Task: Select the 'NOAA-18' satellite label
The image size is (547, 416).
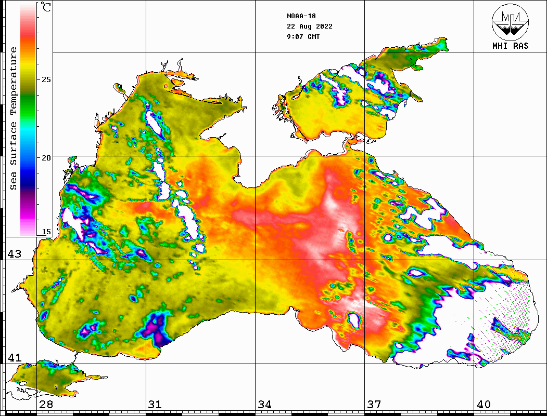Action: (301, 16)
